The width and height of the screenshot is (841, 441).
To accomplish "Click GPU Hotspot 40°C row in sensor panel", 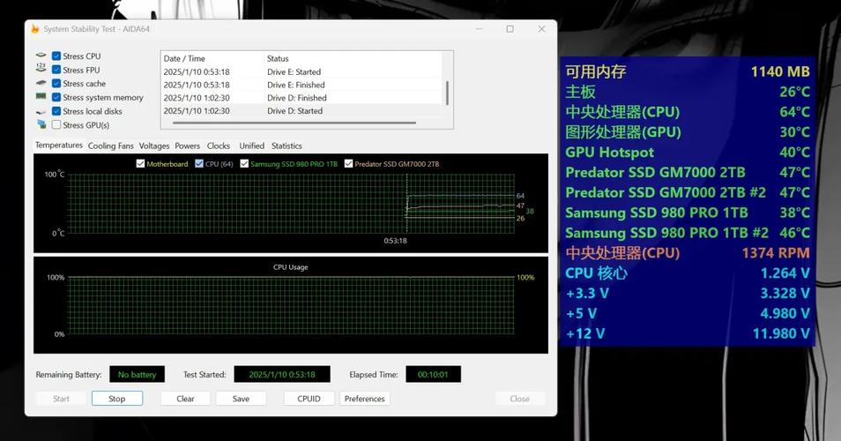I will [687, 152].
